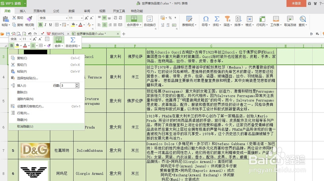The width and height of the screenshot is (324, 181).
Task: Open the ribbon font name dropdown
Action: click(x=66, y=18)
